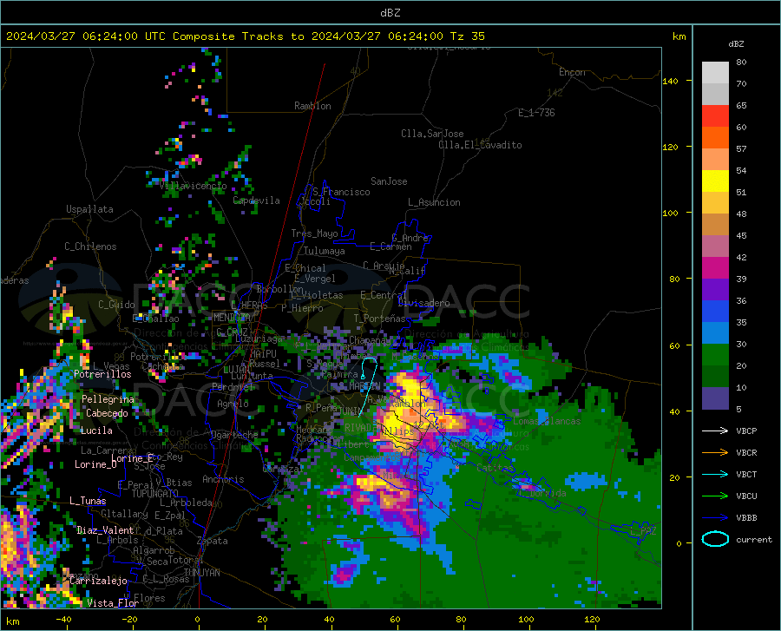Image resolution: width=781 pixels, height=631 pixels.
Task: Click the 'S_Francisco' map label
Action: (341, 192)
